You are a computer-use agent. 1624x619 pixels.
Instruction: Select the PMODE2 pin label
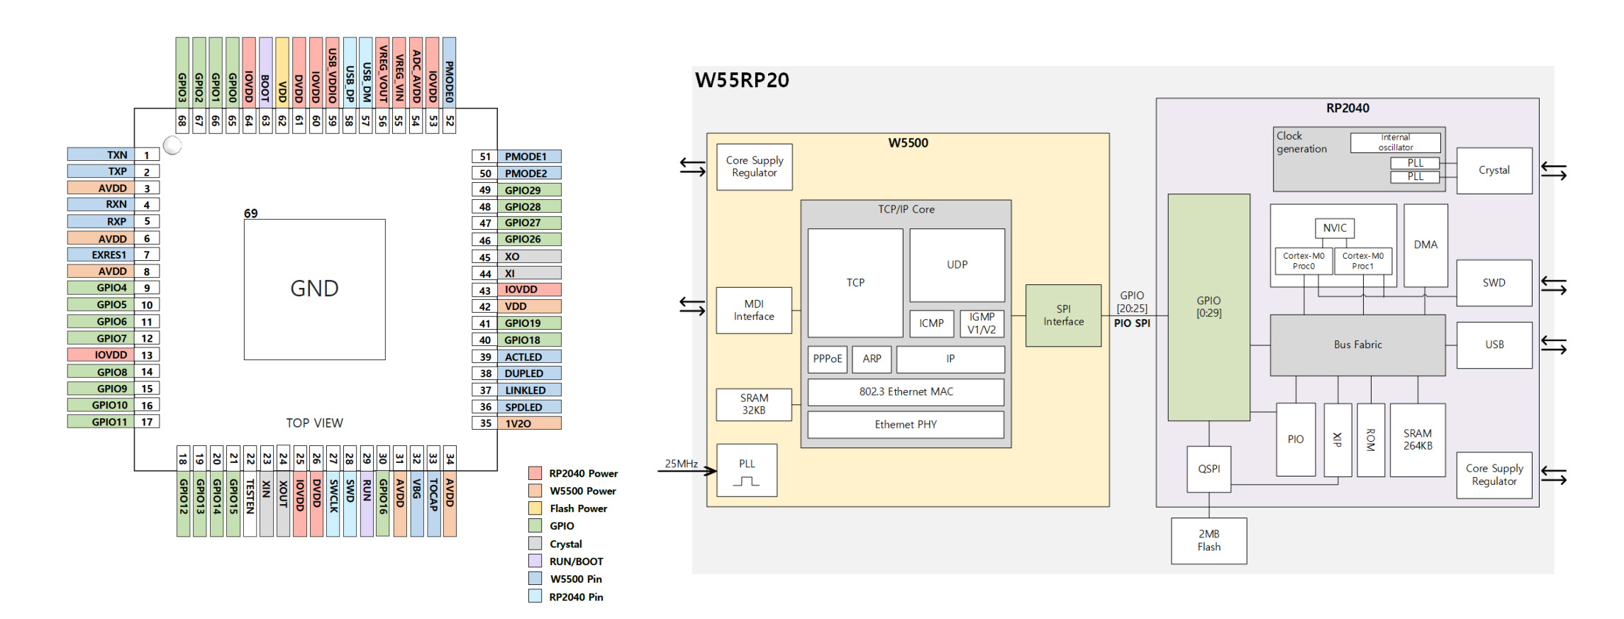(x=529, y=173)
